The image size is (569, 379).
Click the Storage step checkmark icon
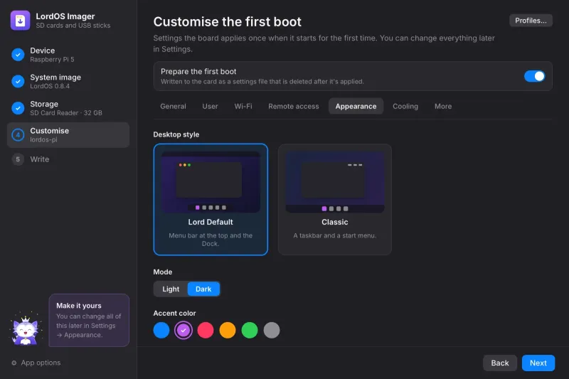tap(18, 108)
